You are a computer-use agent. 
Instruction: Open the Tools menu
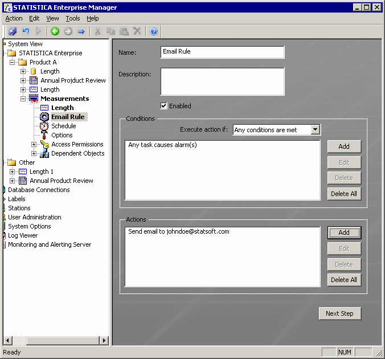[x=73, y=18]
